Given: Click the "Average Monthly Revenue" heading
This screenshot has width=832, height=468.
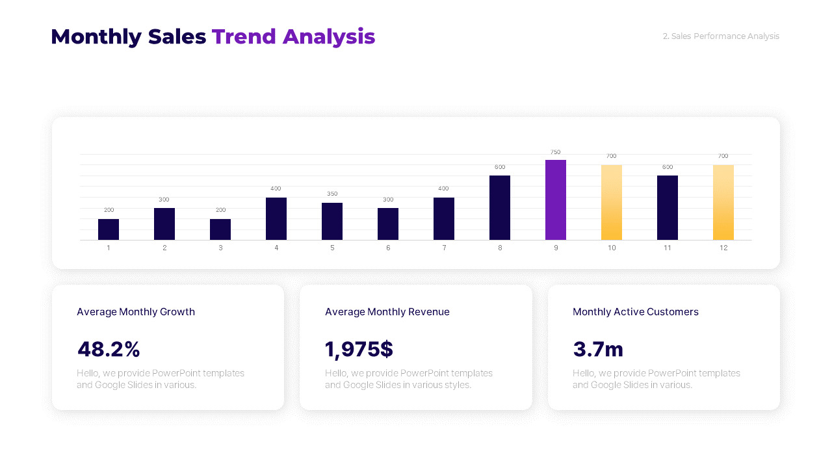Looking at the screenshot, I should (x=387, y=312).
